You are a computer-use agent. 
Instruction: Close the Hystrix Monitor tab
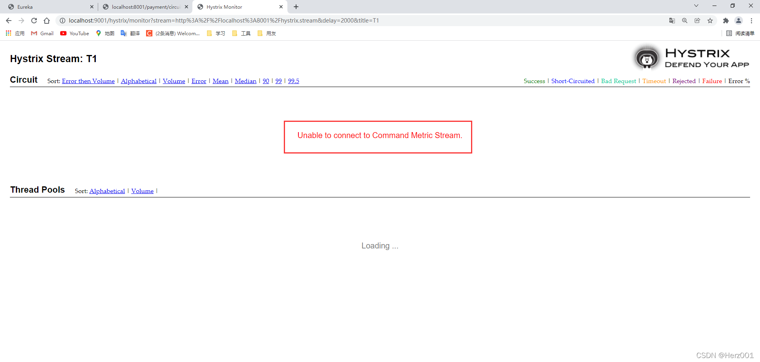pyautogui.click(x=281, y=7)
